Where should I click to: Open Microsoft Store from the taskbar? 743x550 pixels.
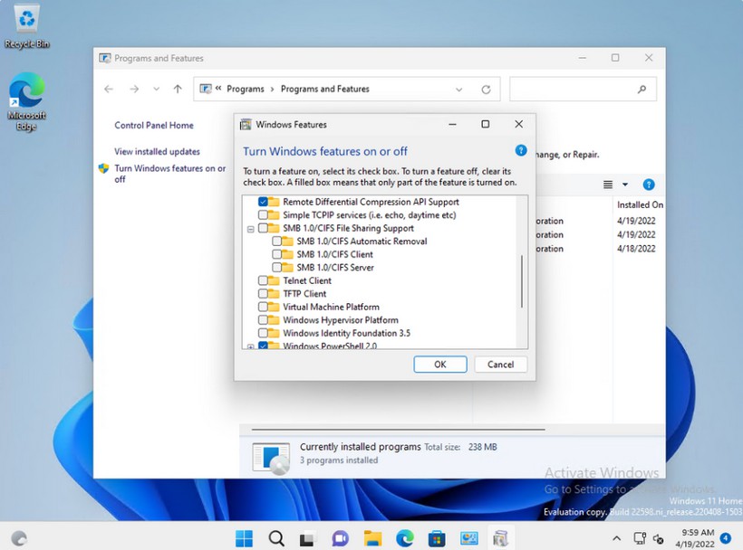(435, 537)
